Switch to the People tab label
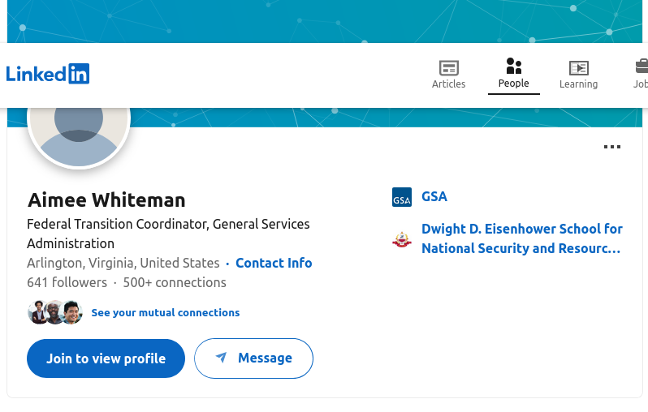The width and height of the screenshot is (648, 412). pyautogui.click(x=514, y=84)
